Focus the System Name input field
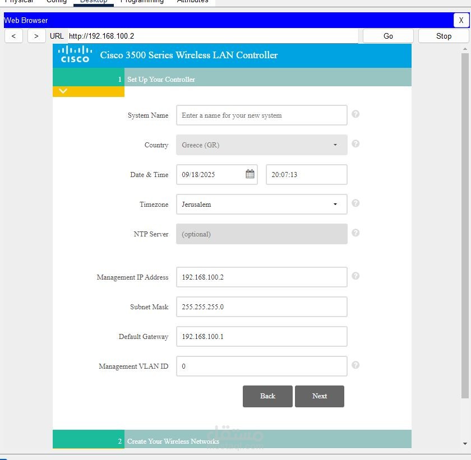 pyautogui.click(x=262, y=115)
